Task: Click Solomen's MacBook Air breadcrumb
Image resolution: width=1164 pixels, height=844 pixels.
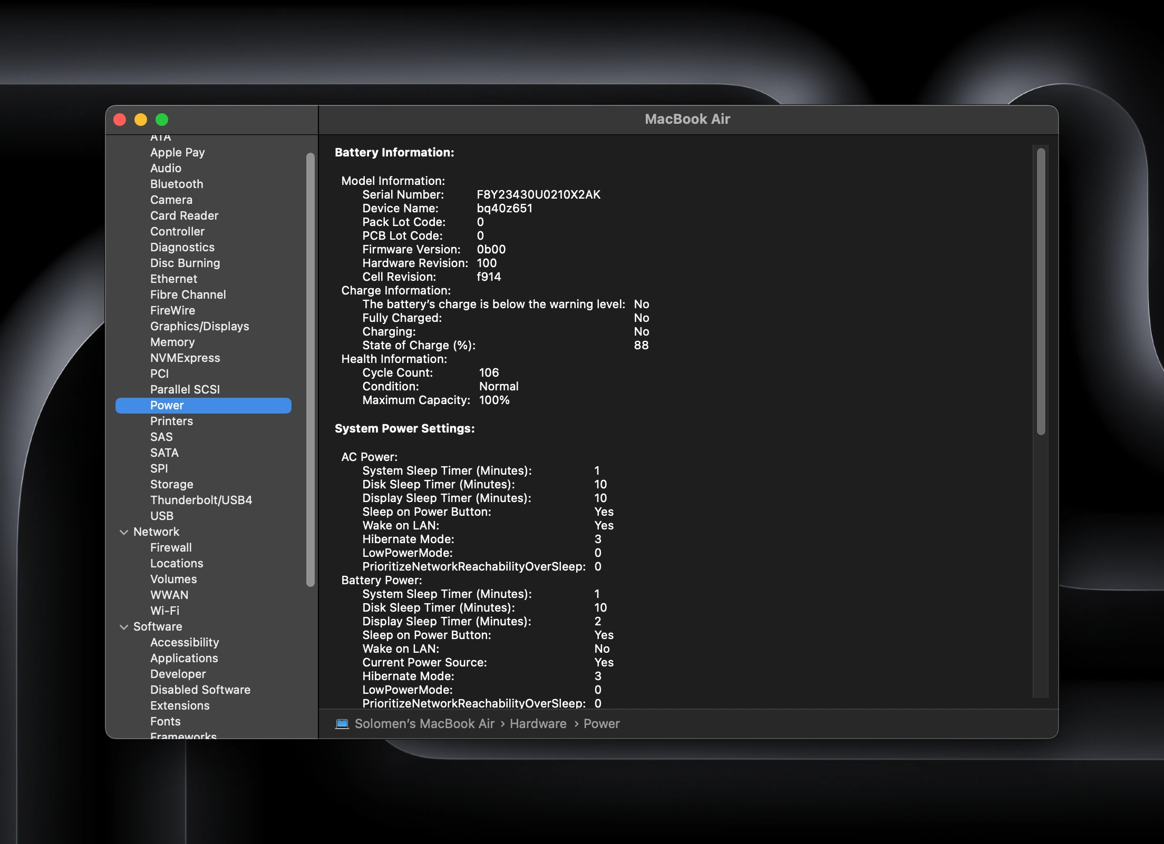Action: [x=416, y=724]
